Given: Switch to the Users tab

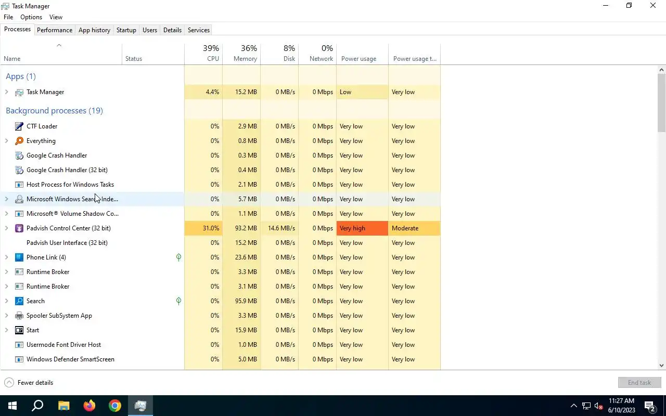Looking at the screenshot, I should [x=150, y=30].
